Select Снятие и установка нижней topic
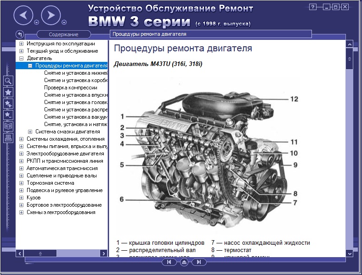 click(76, 73)
